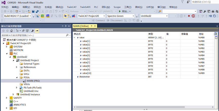Expand the Untitled2 Instance node
This screenshot has width=219, height=111.
click(13, 94)
